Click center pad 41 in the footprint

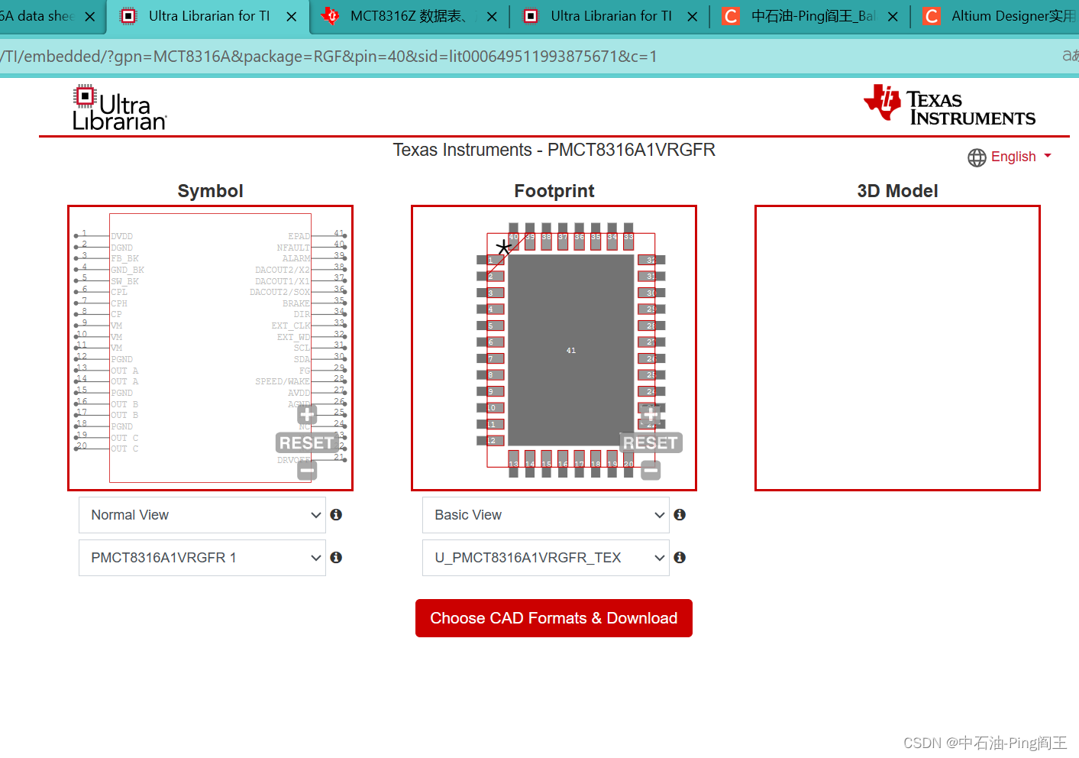571,350
